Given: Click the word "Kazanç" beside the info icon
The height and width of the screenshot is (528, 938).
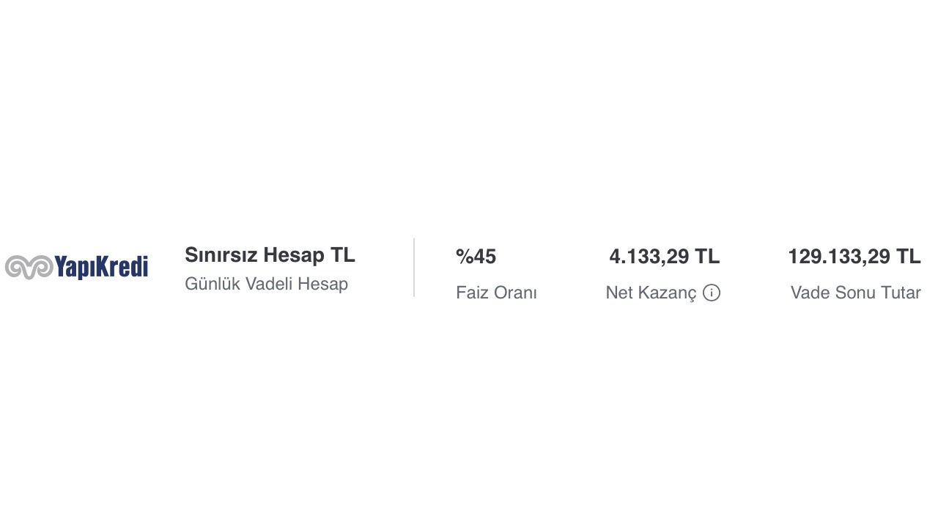Looking at the screenshot, I should [x=668, y=293].
